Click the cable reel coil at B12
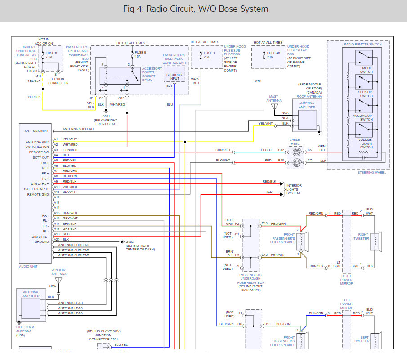 [x=297, y=152]
